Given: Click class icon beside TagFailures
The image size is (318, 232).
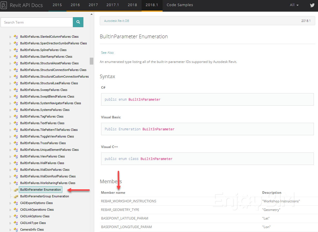Looking at the screenshot, I should pyautogui.click(x=16, y=116).
